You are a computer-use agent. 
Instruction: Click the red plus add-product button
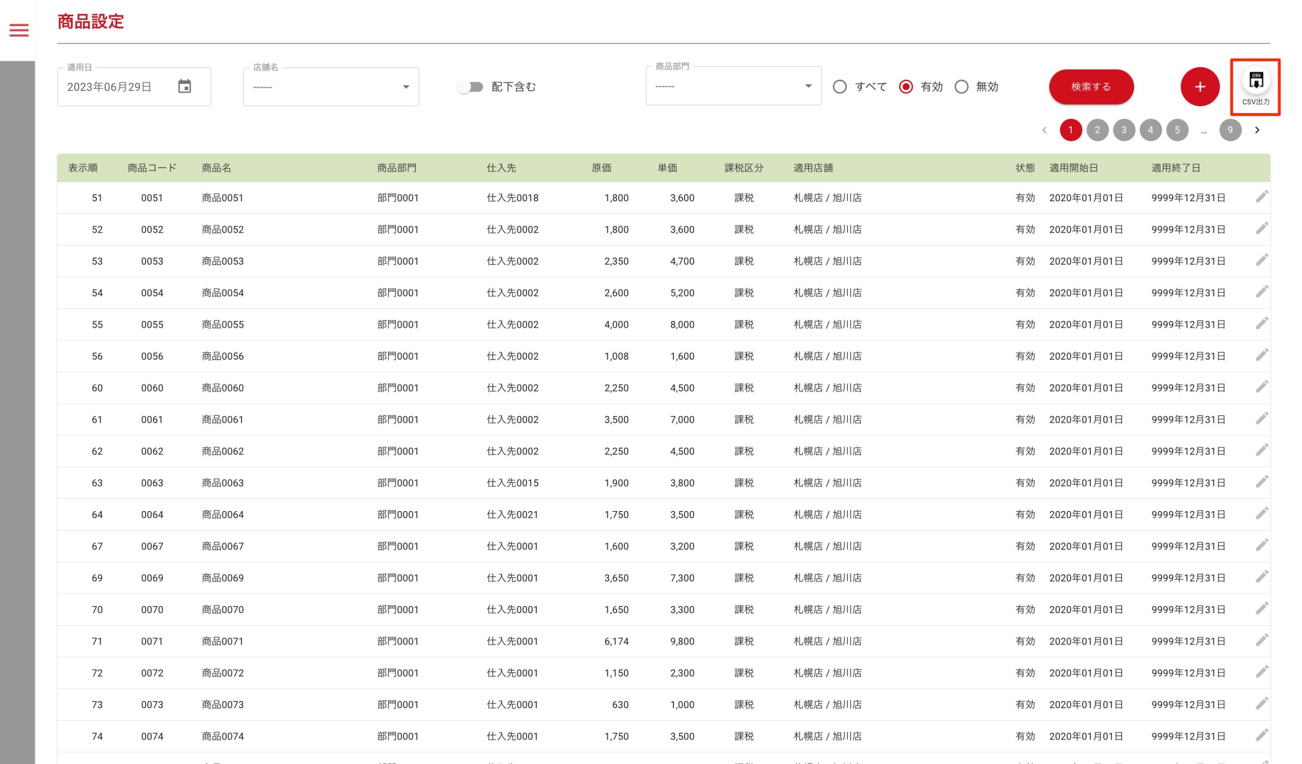coord(1200,87)
